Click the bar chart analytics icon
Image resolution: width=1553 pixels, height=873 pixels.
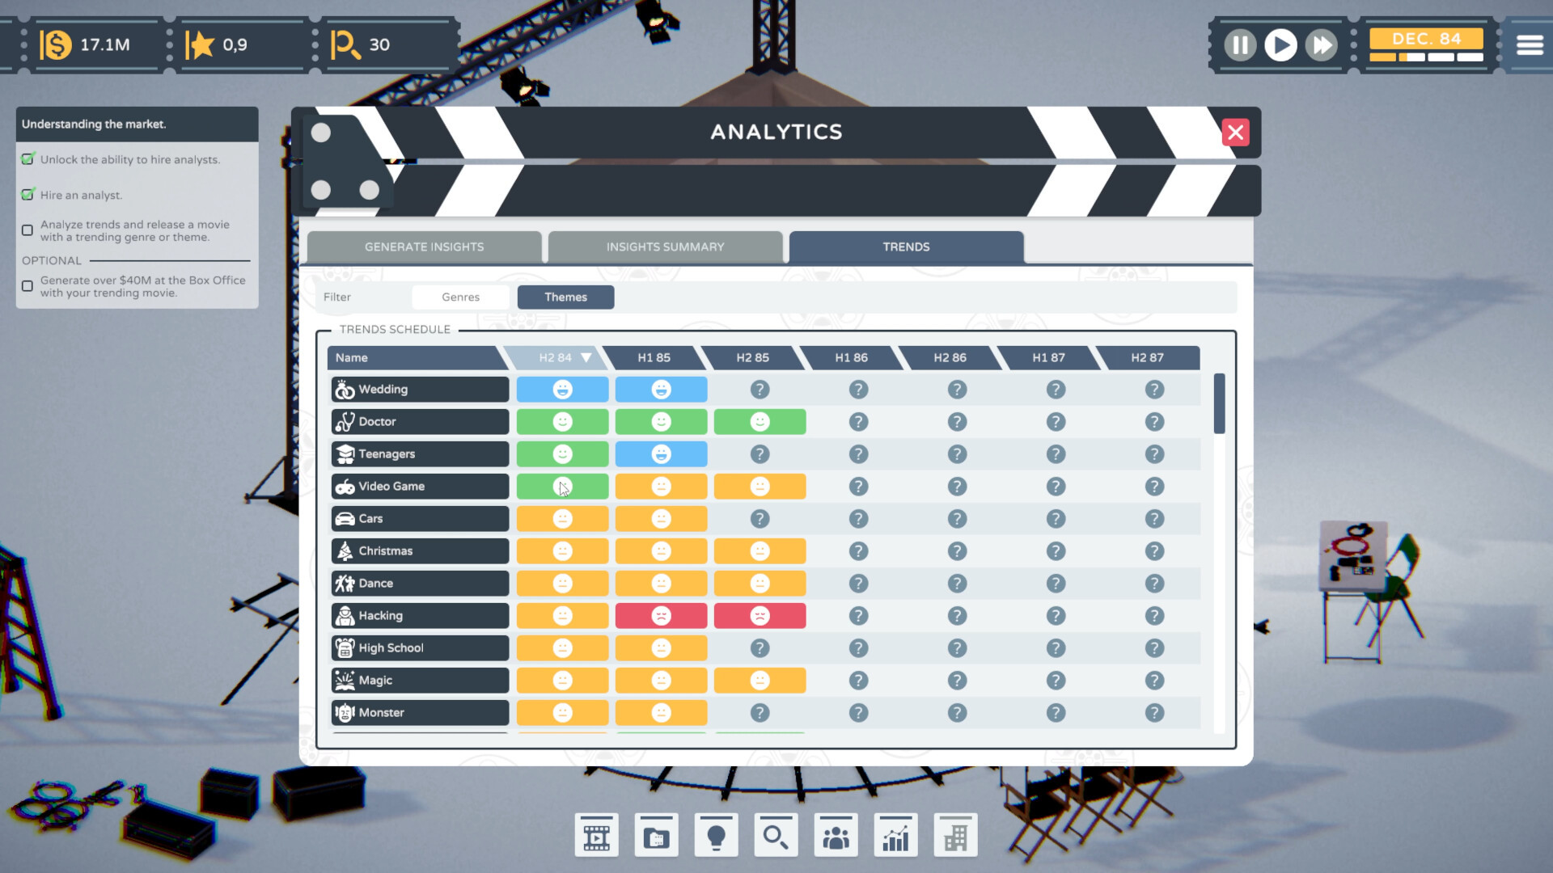[895, 836]
